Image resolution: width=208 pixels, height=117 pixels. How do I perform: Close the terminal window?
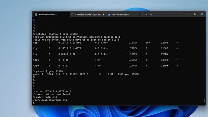coord(202,14)
